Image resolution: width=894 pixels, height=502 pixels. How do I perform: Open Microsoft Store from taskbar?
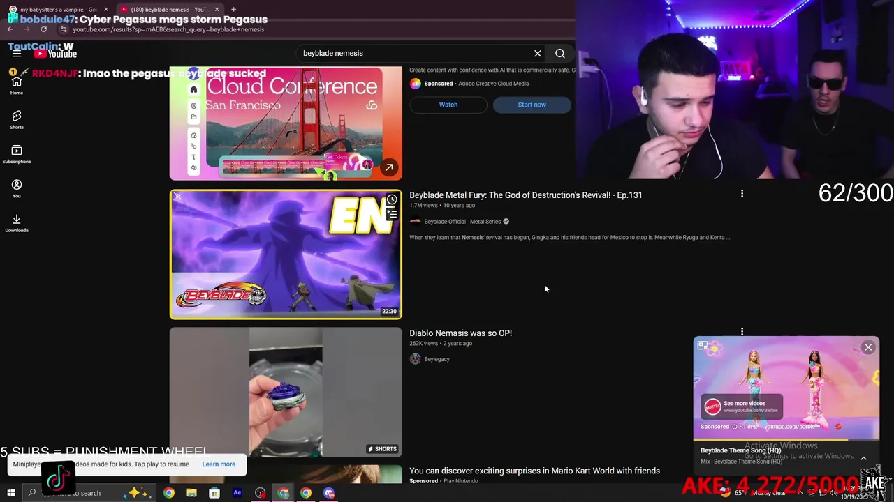pyautogui.click(x=214, y=493)
